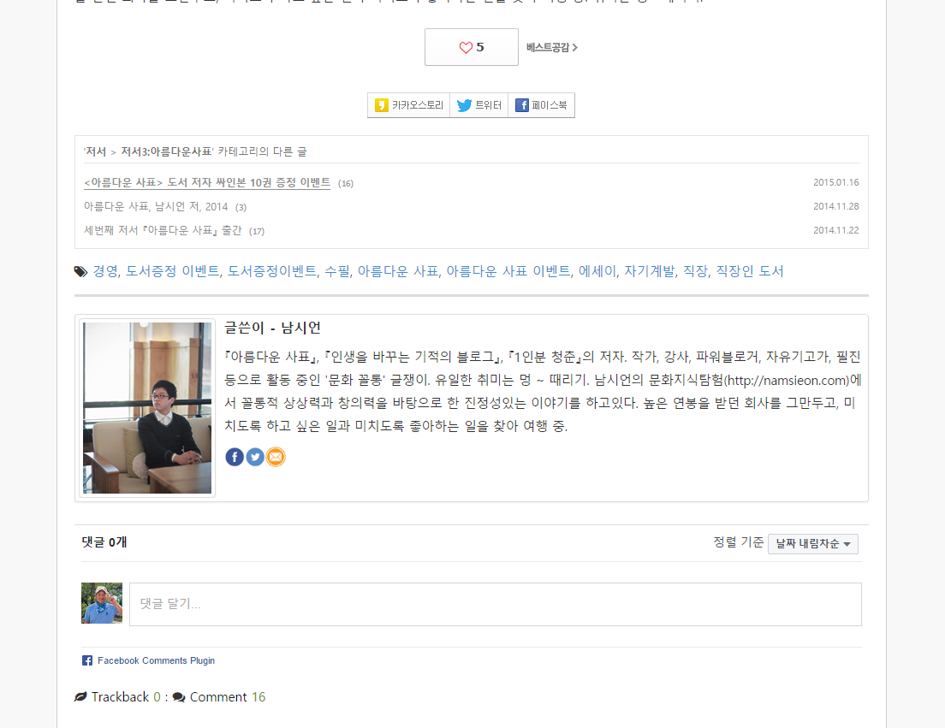The width and height of the screenshot is (945, 728).
Task: Focus the 댓글 달기 comment field
Action: tap(496, 604)
